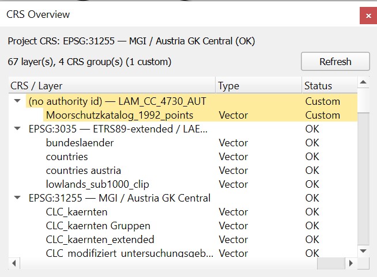Sort by the CRS / Layer column header
Image resolution: width=377 pixels, height=277 pixels.
pos(112,86)
